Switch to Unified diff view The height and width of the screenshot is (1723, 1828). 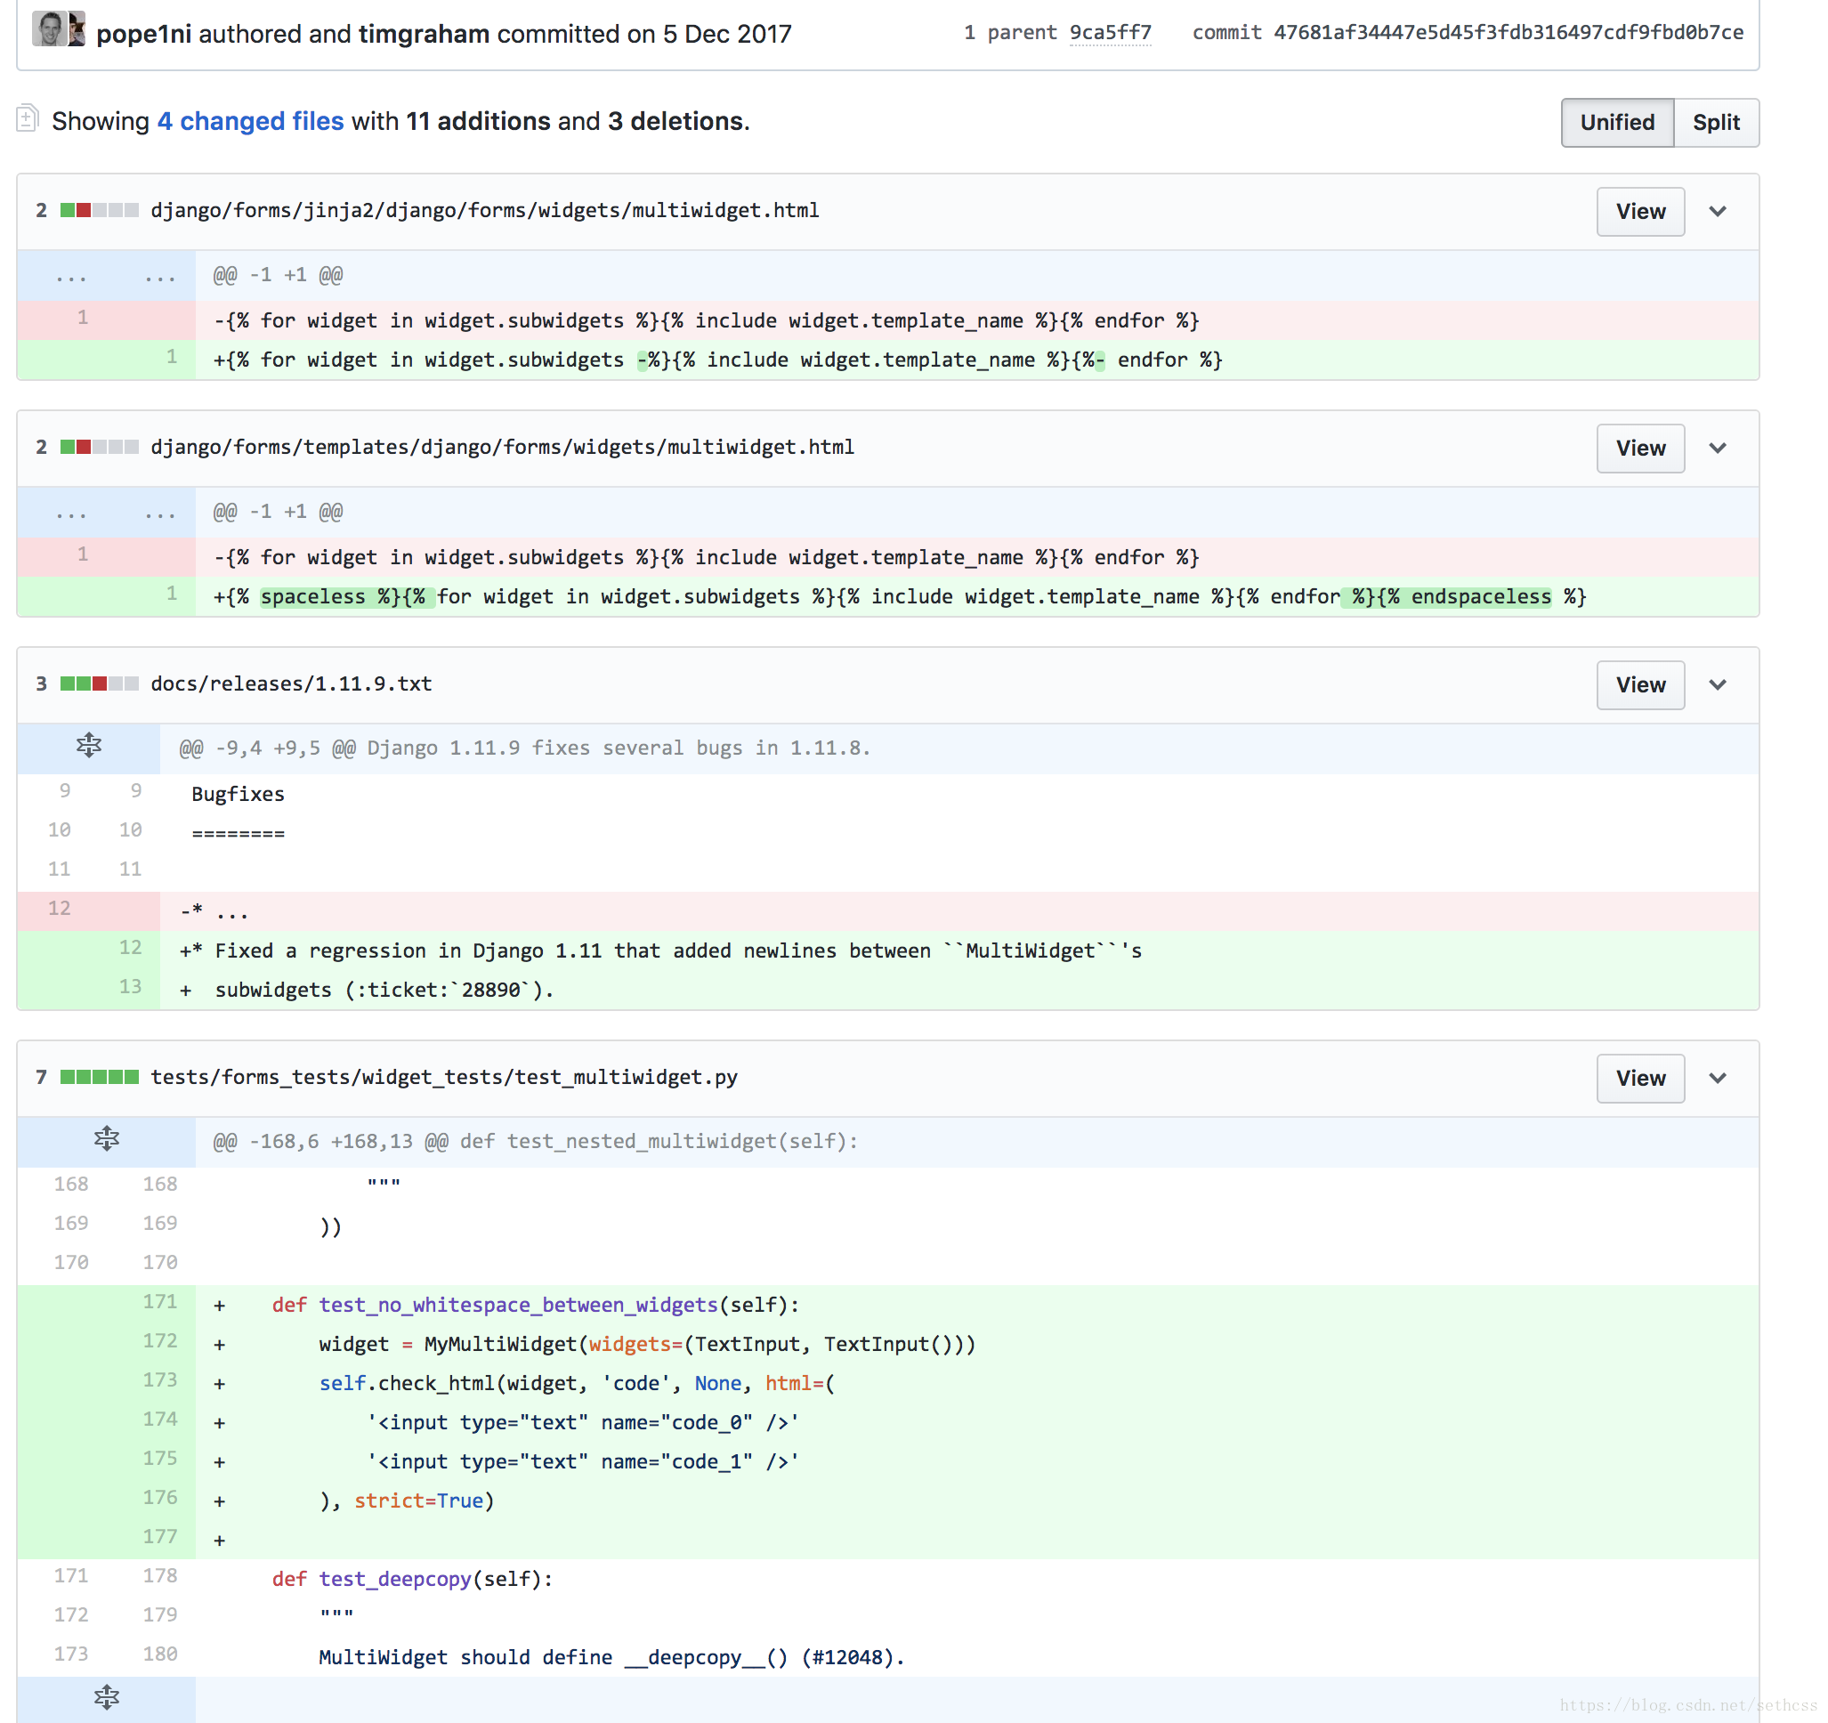pyautogui.click(x=1617, y=122)
